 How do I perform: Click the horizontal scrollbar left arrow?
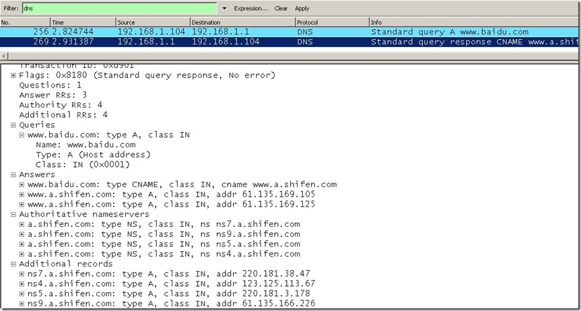4,57
